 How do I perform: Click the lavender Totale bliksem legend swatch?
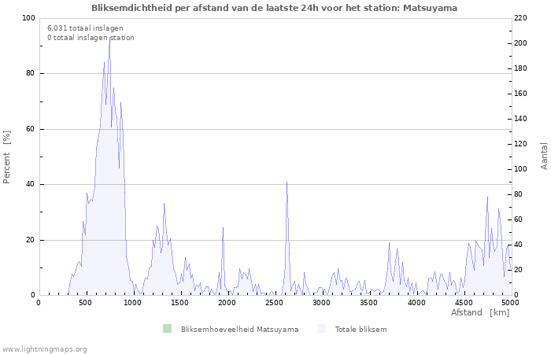tap(321, 329)
